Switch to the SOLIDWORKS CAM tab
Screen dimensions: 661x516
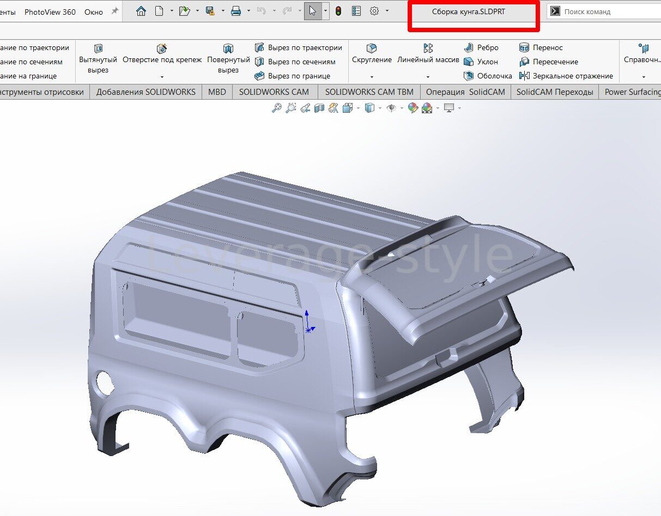click(x=274, y=92)
